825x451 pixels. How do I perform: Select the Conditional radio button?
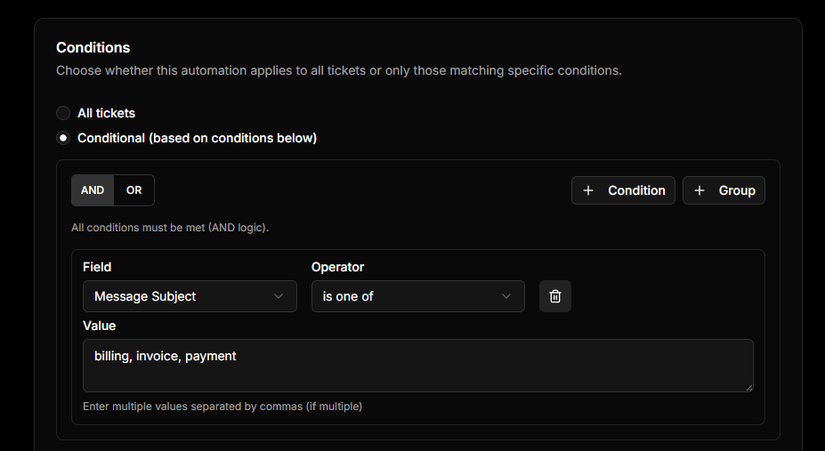(63, 138)
